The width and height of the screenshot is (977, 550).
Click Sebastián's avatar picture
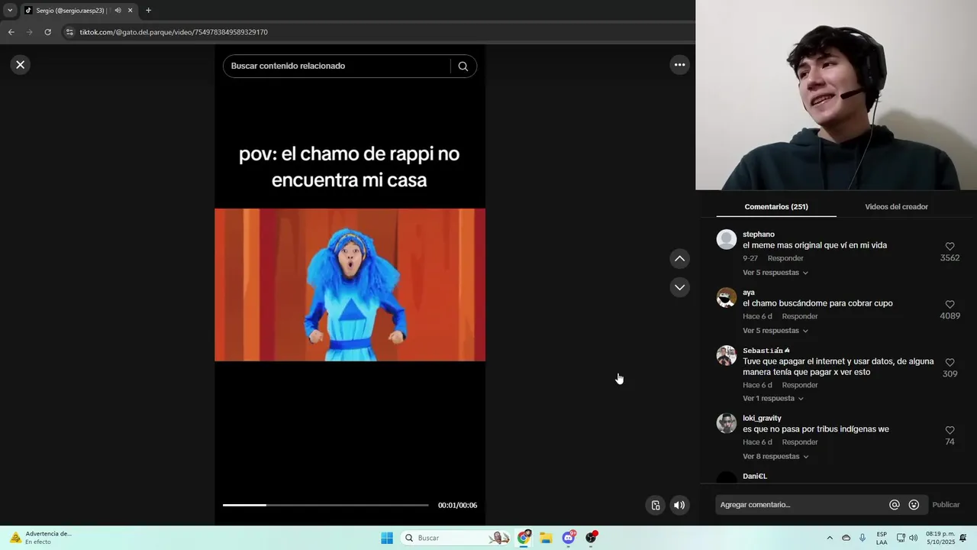(727, 355)
